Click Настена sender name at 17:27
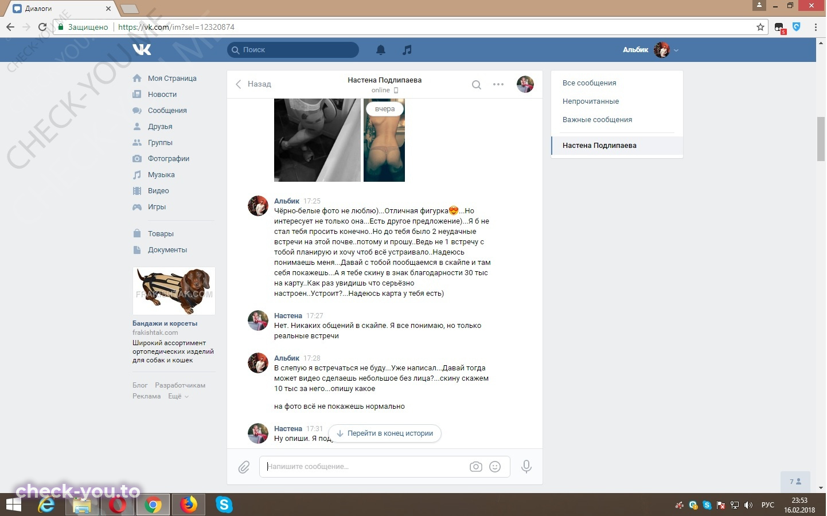Viewport: 827px width, 516px height. tap(288, 316)
